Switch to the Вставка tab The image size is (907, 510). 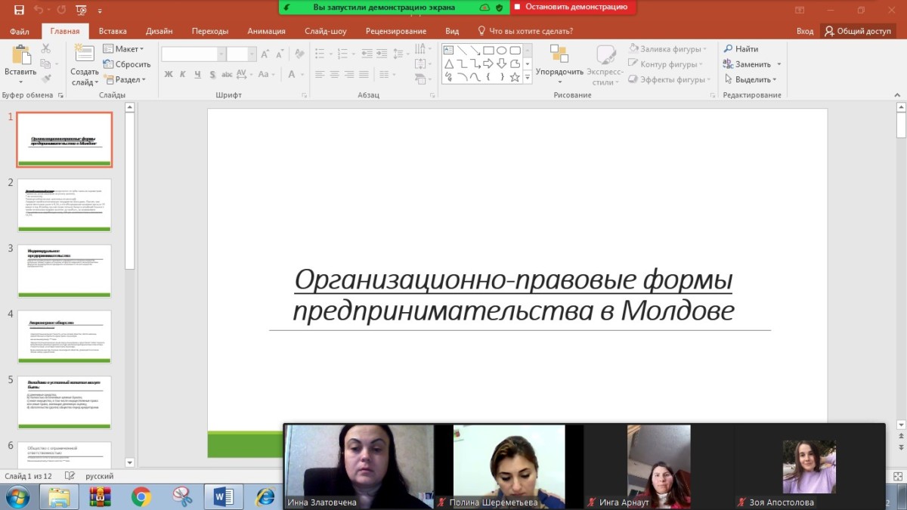tap(113, 31)
